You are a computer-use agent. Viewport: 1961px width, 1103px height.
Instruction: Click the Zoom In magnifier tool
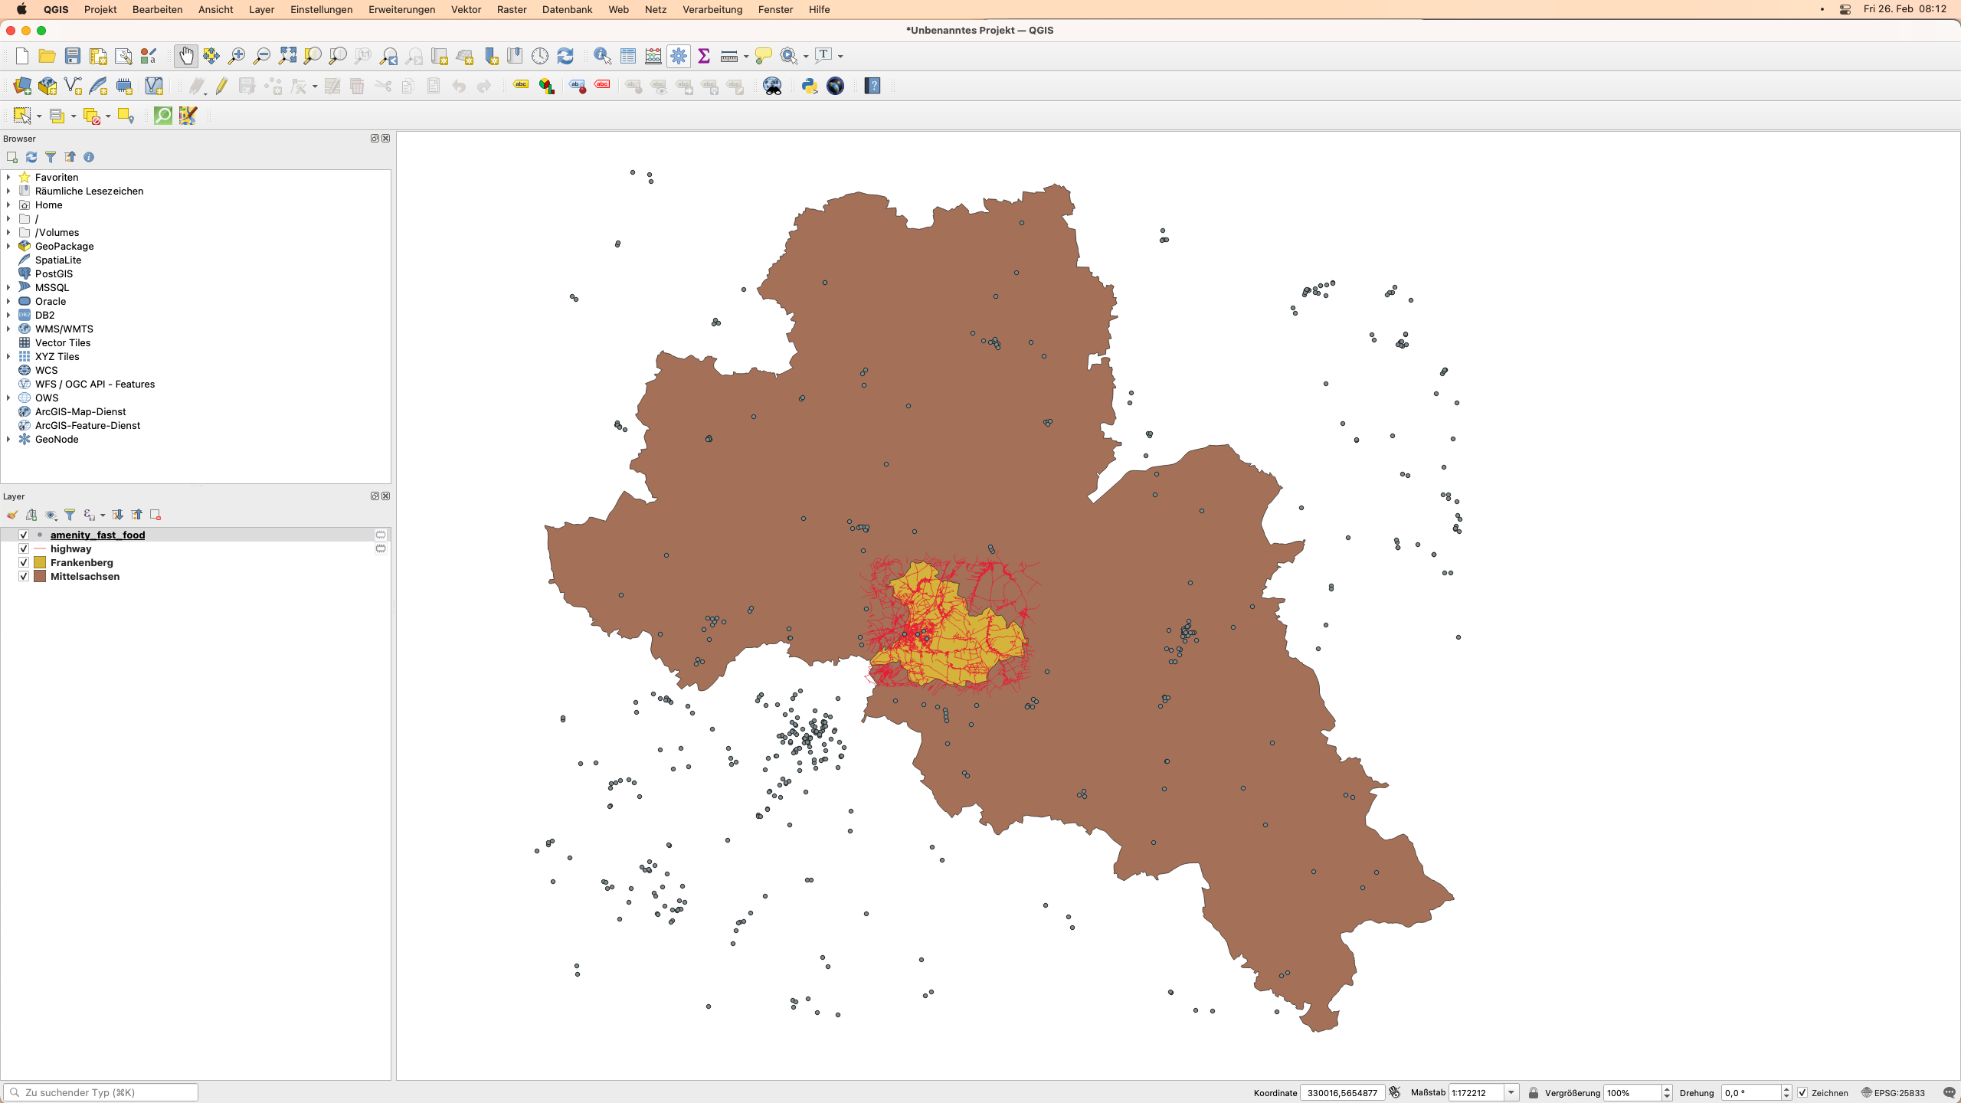tap(237, 56)
